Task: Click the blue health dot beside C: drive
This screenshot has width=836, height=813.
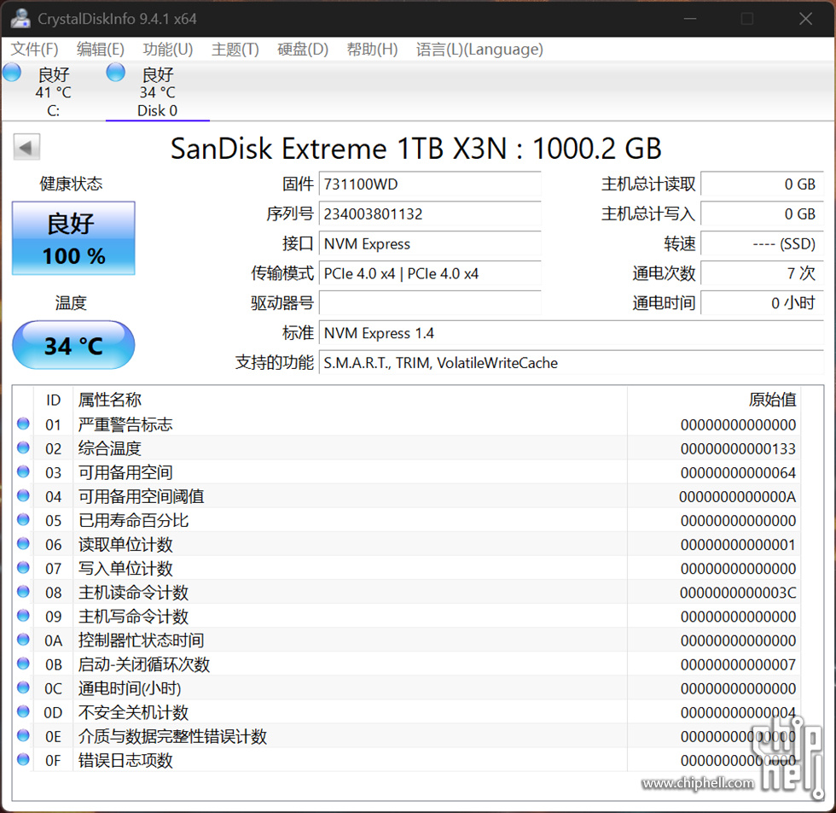Action: (11, 72)
